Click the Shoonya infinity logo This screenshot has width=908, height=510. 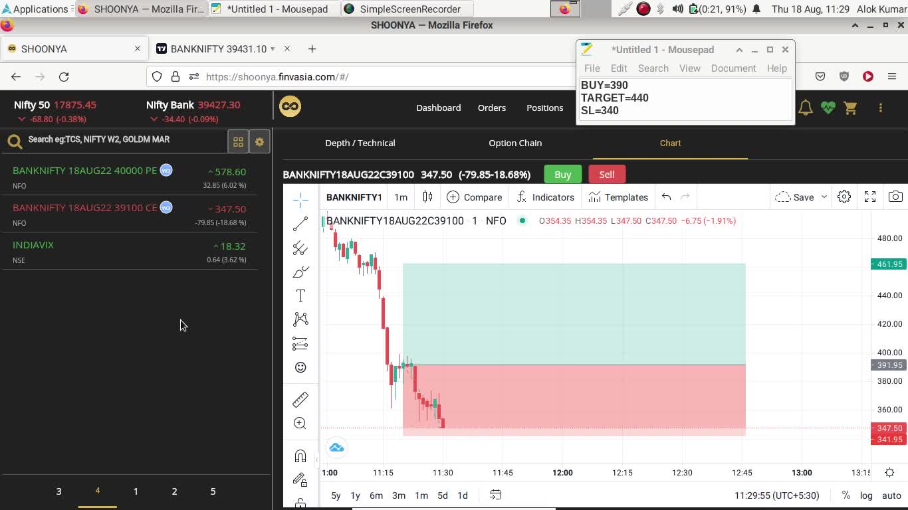(x=290, y=106)
